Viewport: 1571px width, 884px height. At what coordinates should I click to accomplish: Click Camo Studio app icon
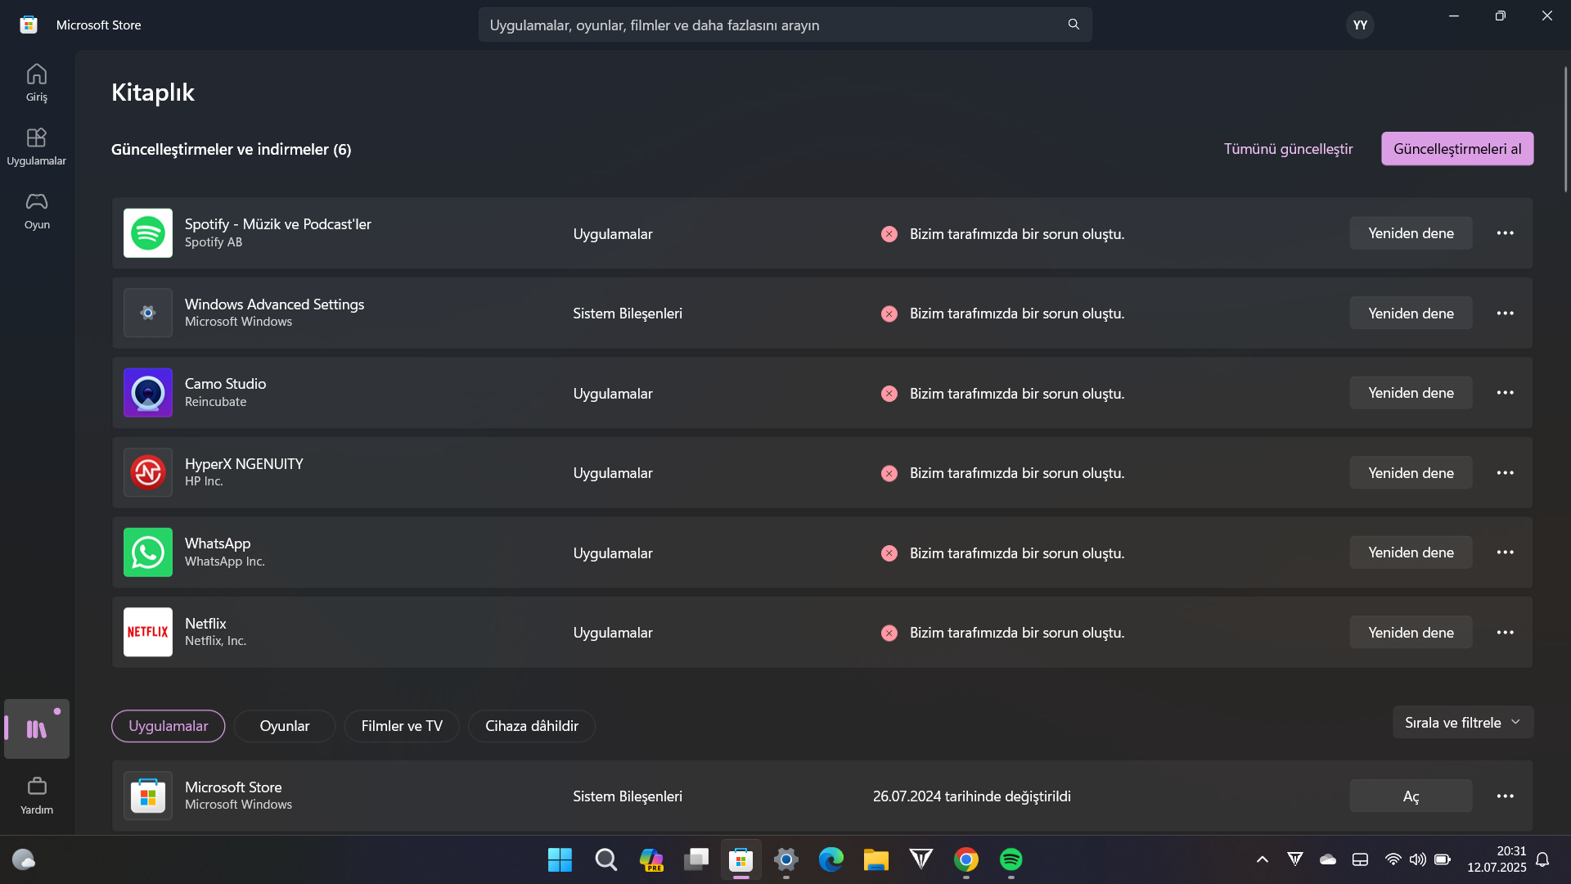[148, 393]
